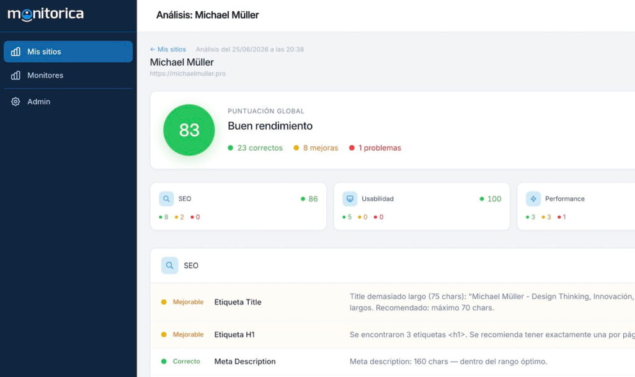This screenshot has width=635, height=377.
Task: Click the Usabilidad monitor icon
Action: pyautogui.click(x=350, y=199)
